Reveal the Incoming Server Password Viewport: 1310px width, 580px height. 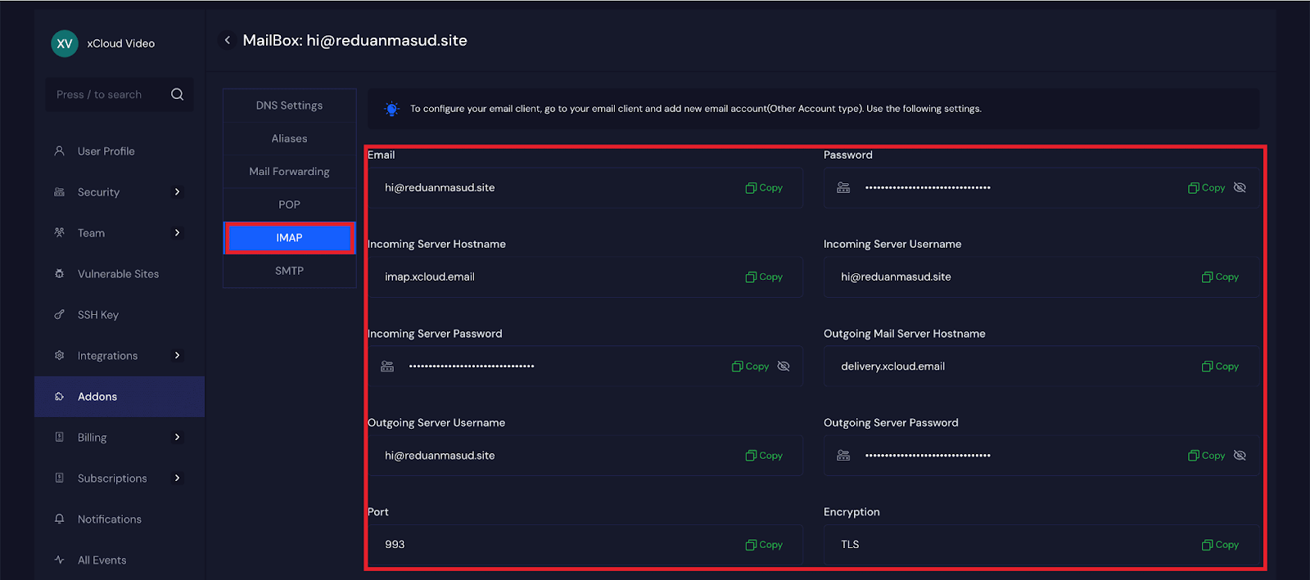pos(784,366)
